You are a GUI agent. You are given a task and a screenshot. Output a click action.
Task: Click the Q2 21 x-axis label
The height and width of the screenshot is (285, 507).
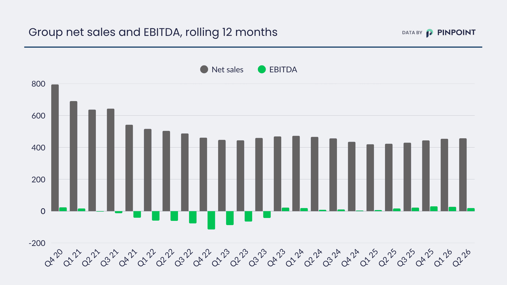coord(91,258)
